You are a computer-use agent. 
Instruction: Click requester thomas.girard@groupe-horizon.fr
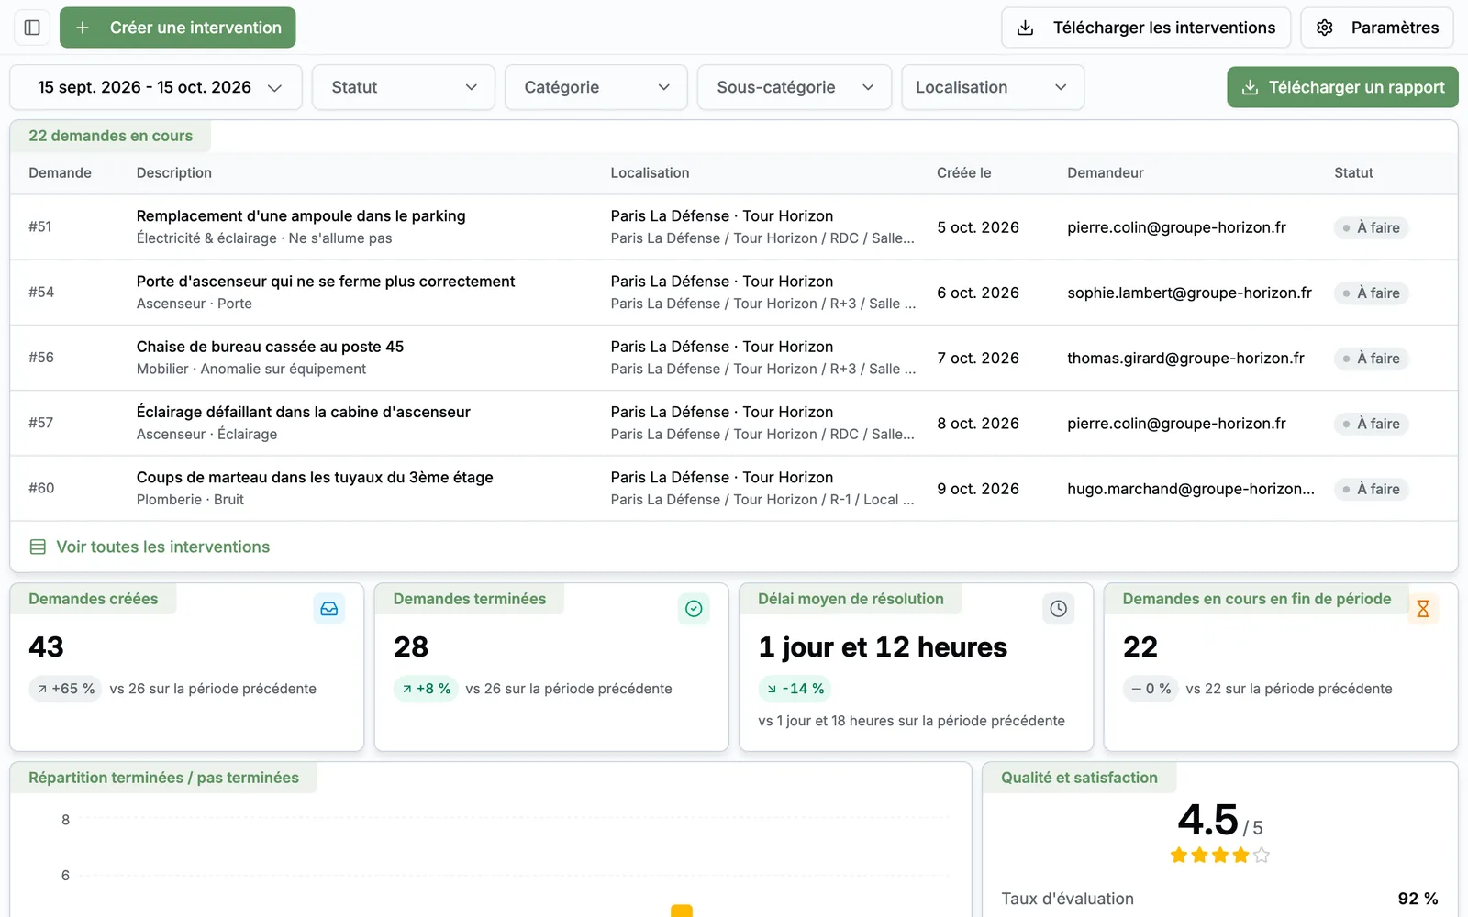pyautogui.click(x=1185, y=358)
